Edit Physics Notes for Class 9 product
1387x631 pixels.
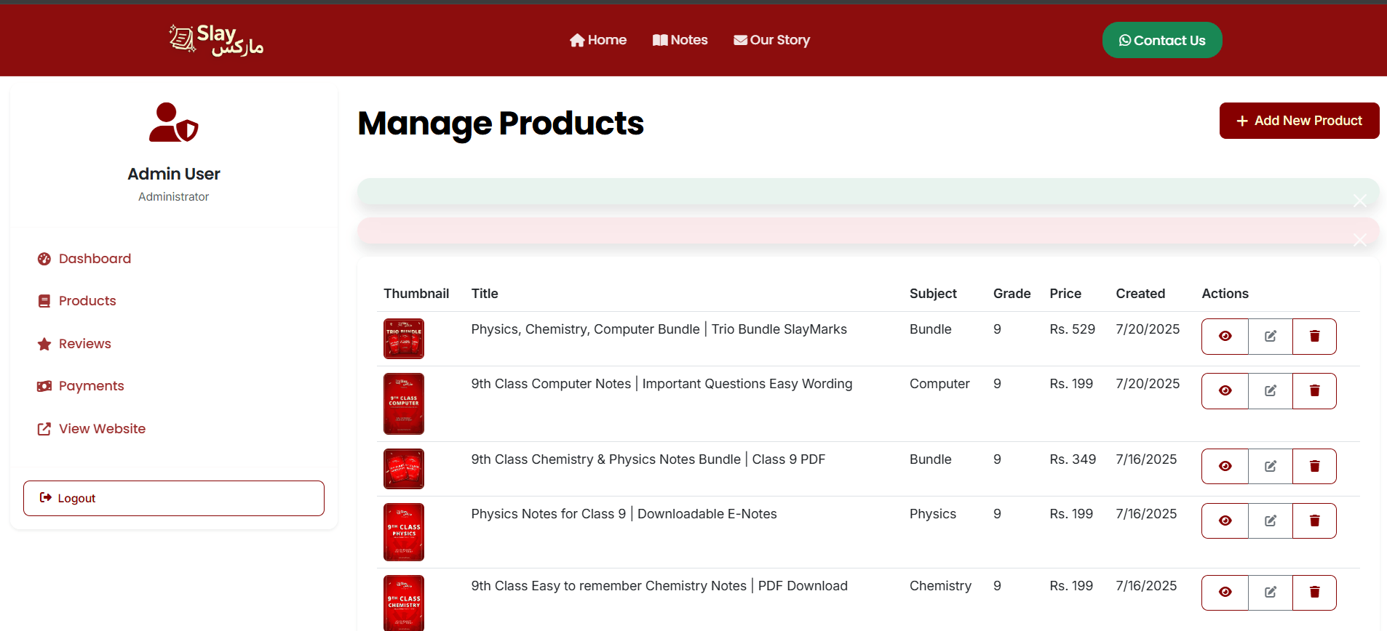click(1271, 521)
